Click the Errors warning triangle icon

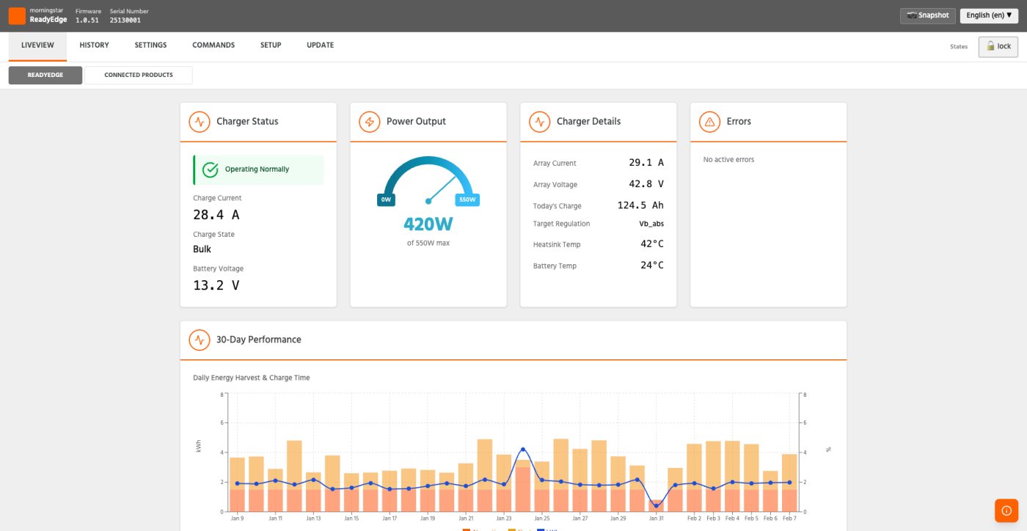tap(710, 122)
